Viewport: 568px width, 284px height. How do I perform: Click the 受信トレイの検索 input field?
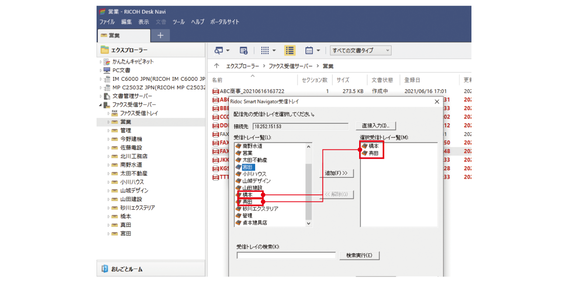[286, 255]
